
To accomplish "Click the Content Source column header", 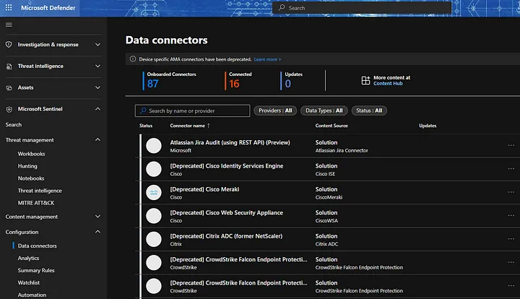I will [x=331, y=126].
